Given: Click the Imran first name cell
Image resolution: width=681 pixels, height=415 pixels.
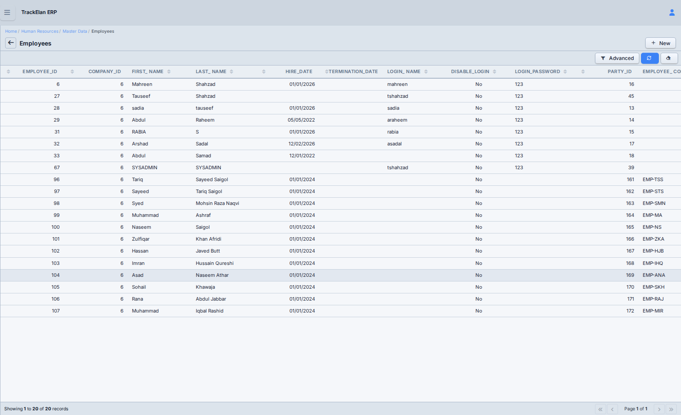Looking at the screenshot, I should coord(138,263).
